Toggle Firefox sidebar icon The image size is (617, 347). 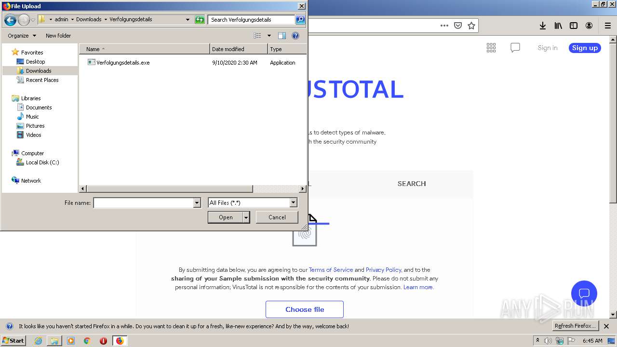pos(574,26)
